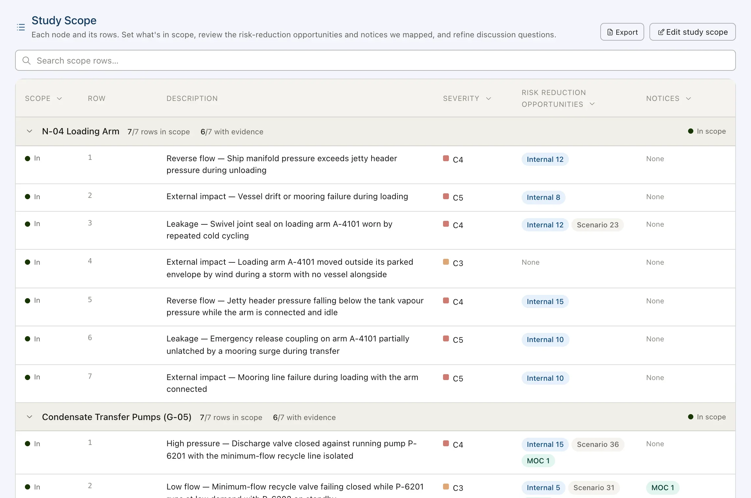
Task: Toggle In scope status for N-04 Loading Arm
Action: (707, 131)
